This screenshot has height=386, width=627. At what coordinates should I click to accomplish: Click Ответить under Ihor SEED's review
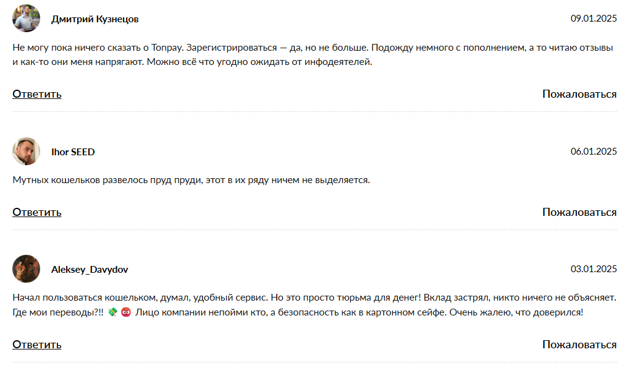point(37,212)
